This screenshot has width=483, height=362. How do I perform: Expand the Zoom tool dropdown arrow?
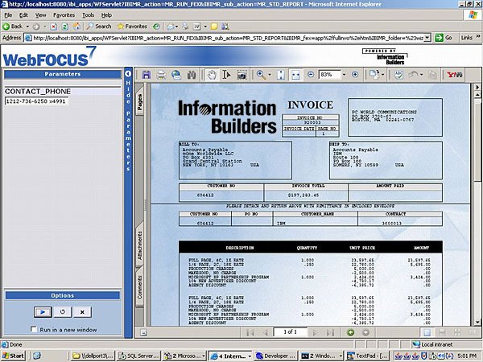point(270,75)
